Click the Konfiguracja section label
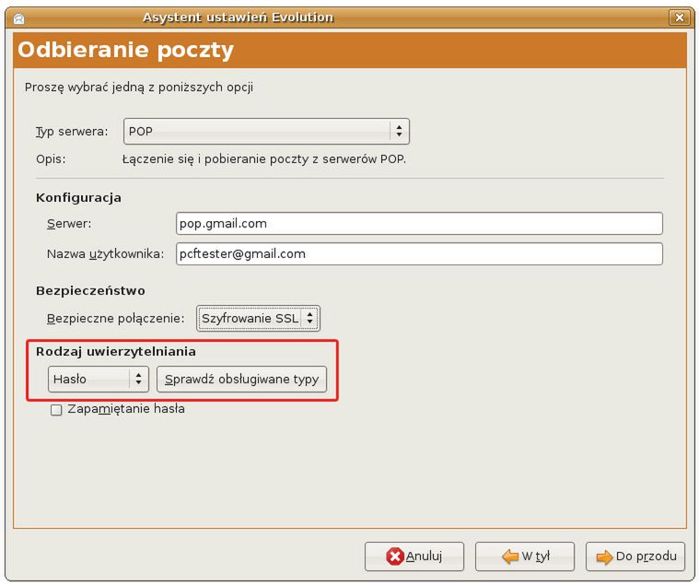Screen dimensions: 699x586 (78, 197)
